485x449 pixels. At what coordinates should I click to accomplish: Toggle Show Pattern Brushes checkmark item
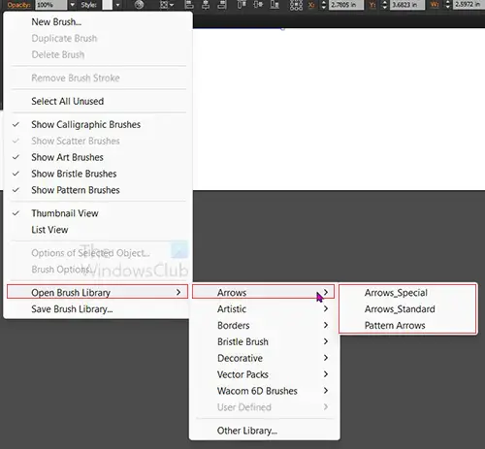98,190
